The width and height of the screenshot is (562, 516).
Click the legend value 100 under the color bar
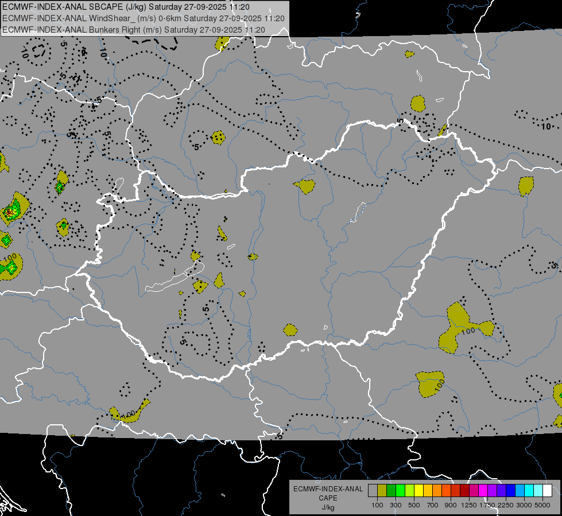click(377, 505)
